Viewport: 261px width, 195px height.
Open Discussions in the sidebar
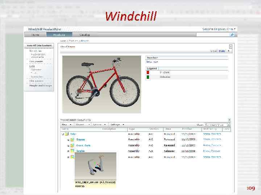[36, 81]
